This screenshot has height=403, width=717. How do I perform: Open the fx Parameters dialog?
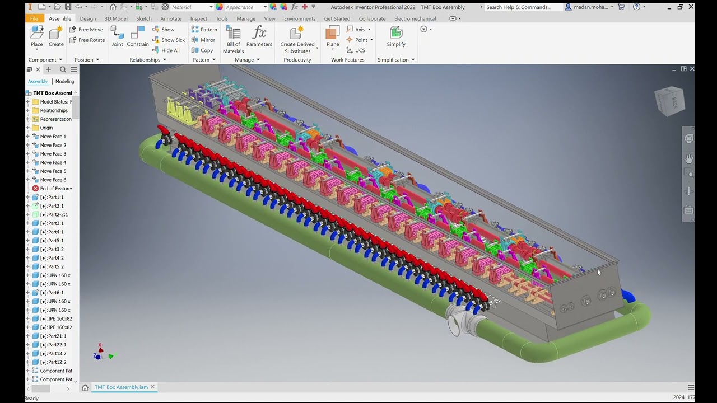pos(259,37)
